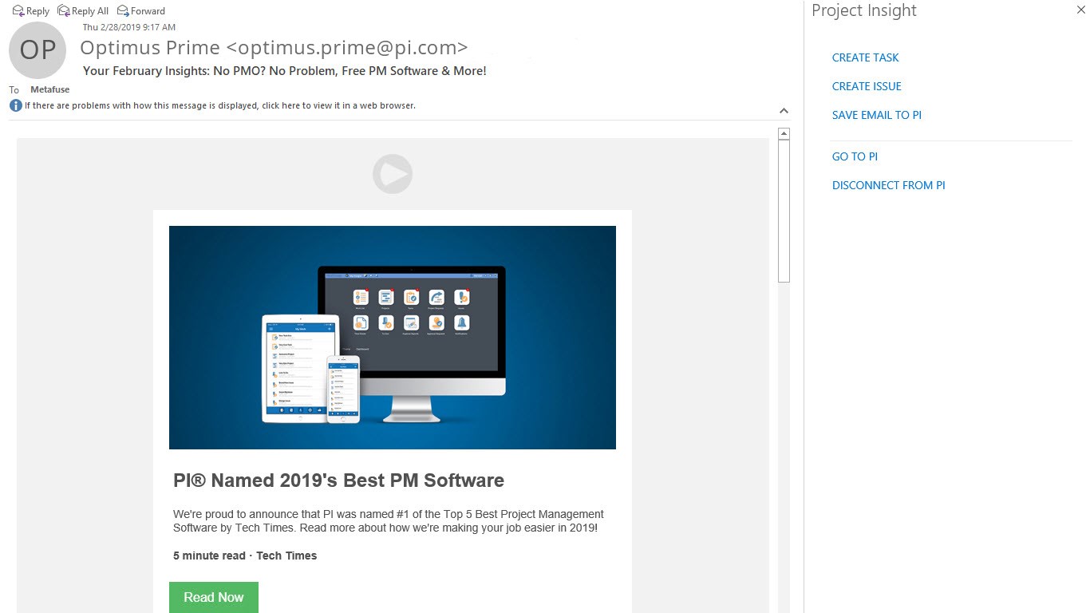Click the Forward button
This screenshot has width=1090, height=613.
[141, 11]
